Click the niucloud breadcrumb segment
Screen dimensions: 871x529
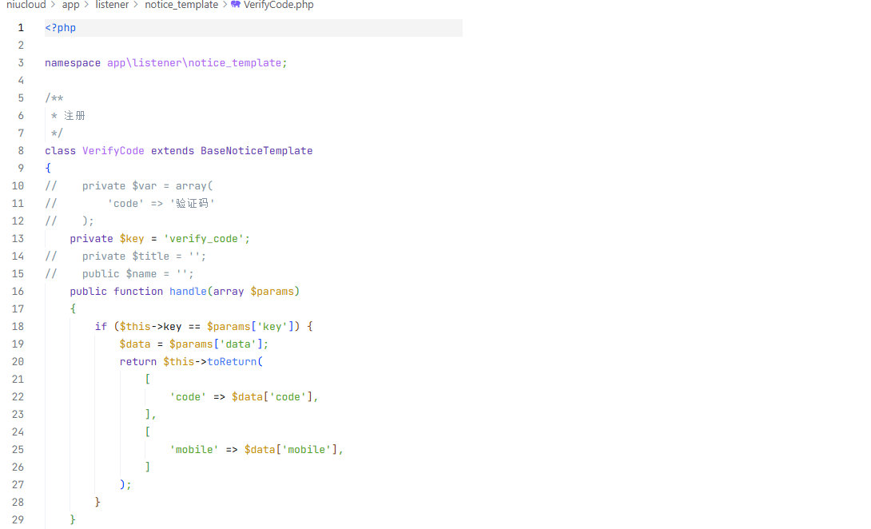(26, 5)
